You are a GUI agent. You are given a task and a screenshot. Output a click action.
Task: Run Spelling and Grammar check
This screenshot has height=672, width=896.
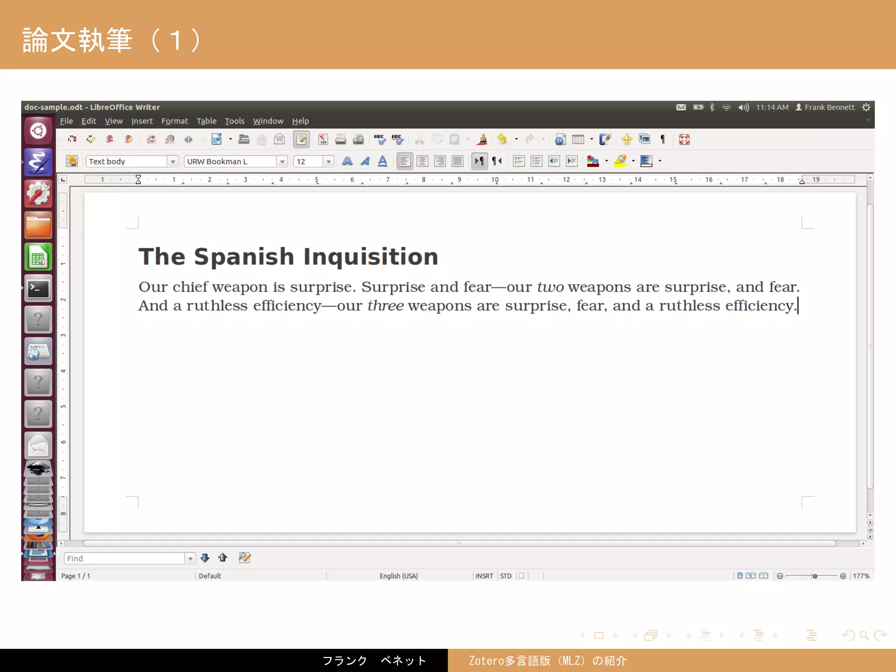tap(379, 140)
